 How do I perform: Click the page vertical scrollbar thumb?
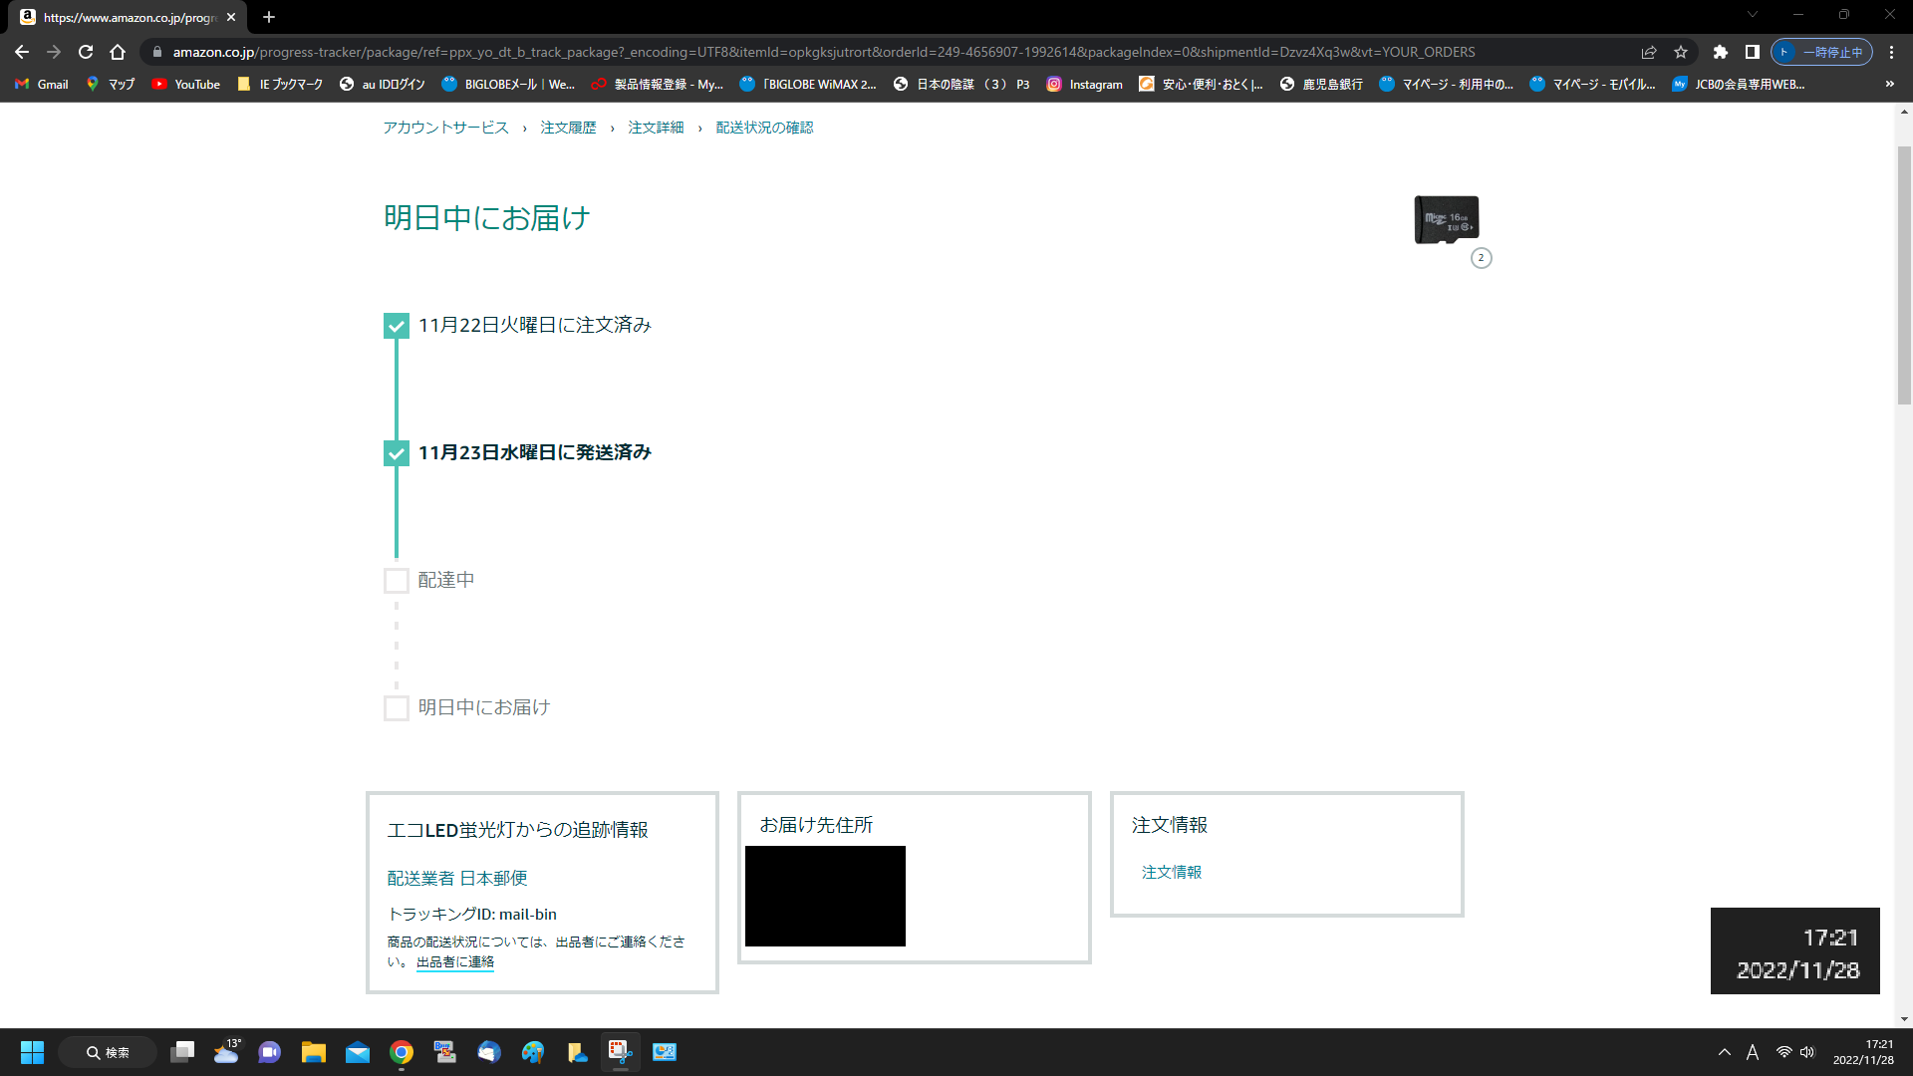point(1904,274)
